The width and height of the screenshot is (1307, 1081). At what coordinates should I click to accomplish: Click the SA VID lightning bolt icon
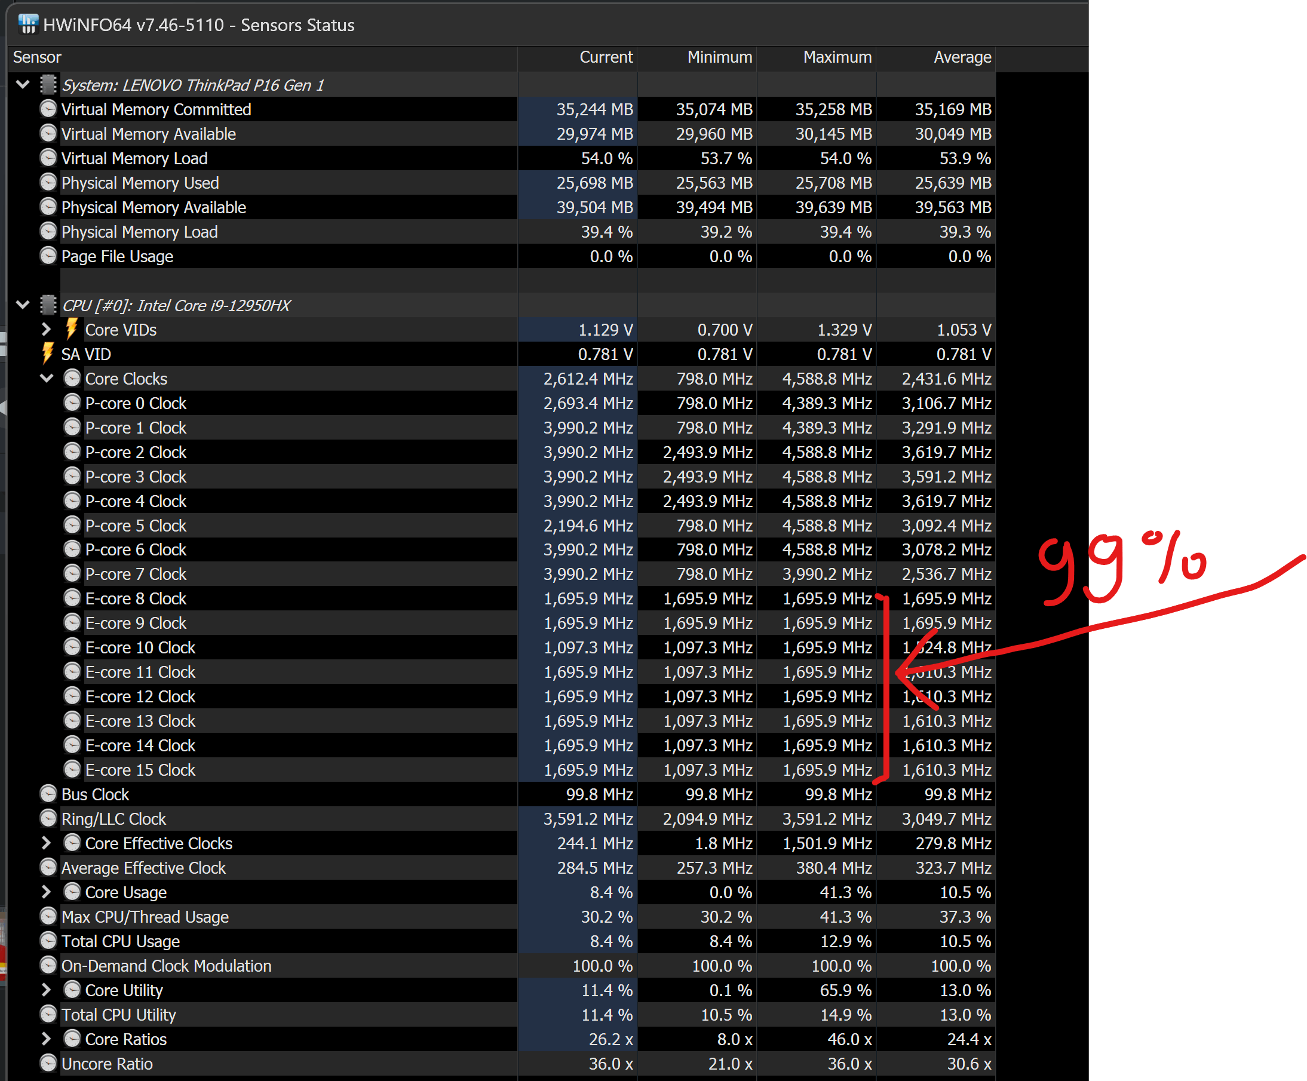[48, 354]
